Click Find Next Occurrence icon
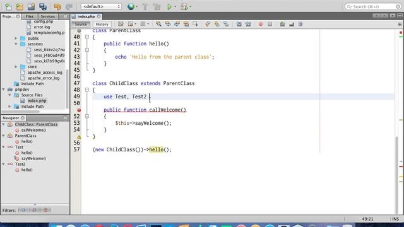The width and height of the screenshot is (404, 227). coord(177,24)
